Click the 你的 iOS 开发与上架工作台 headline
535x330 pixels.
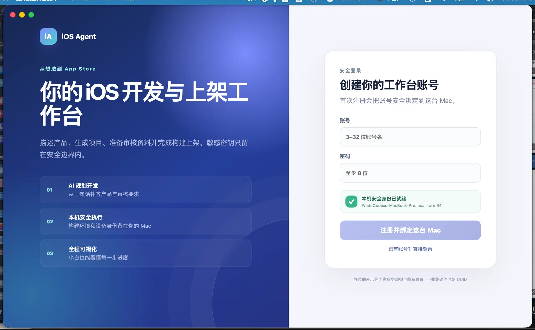click(x=144, y=103)
